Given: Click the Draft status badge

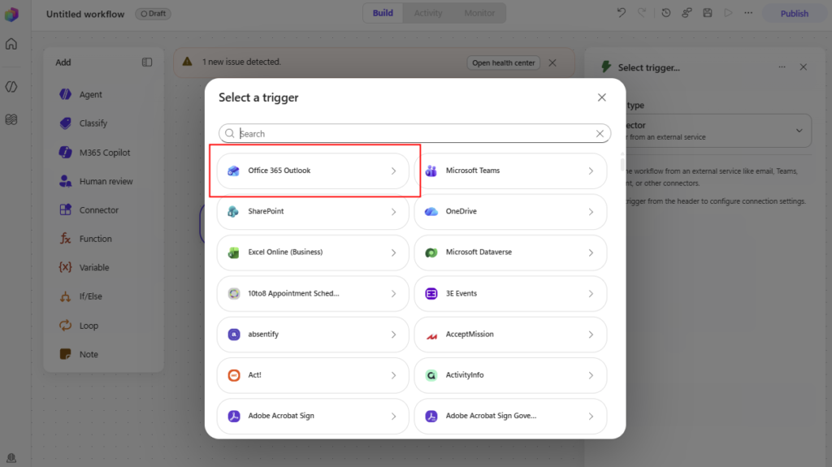Looking at the screenshot, I should [x=153, y=14].
